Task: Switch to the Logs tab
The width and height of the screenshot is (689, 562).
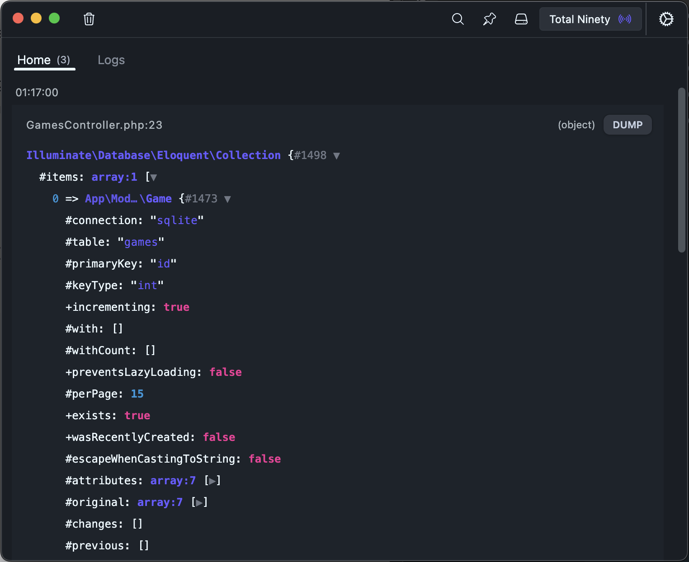Action: click(111, 60)
